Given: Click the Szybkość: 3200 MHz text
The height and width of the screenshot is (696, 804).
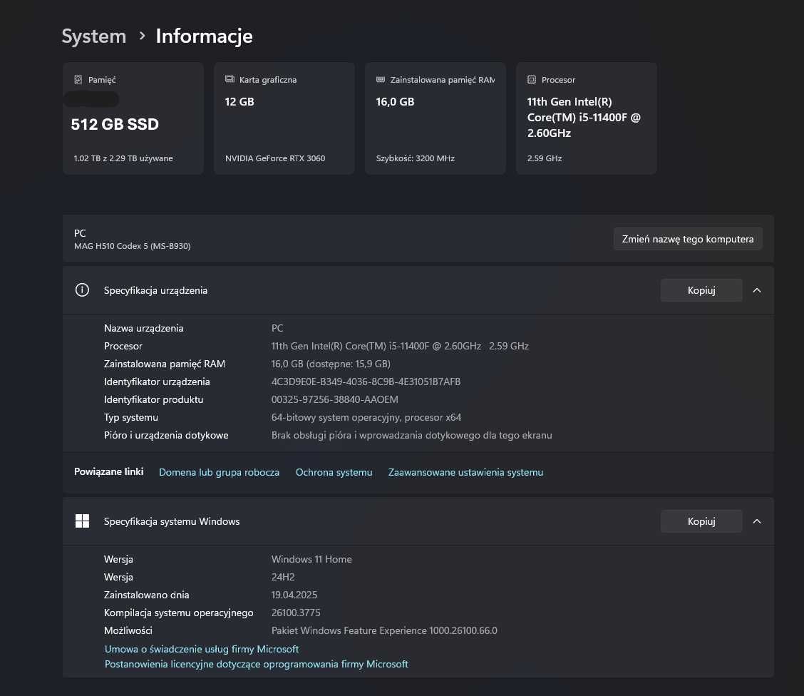Looking at the screenshot, I should click(416, 158).
